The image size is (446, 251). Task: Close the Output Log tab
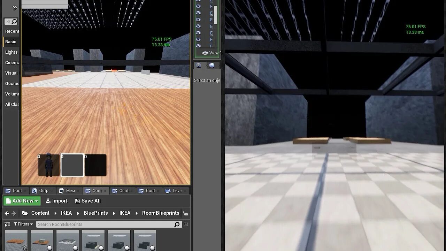(52, 191)
